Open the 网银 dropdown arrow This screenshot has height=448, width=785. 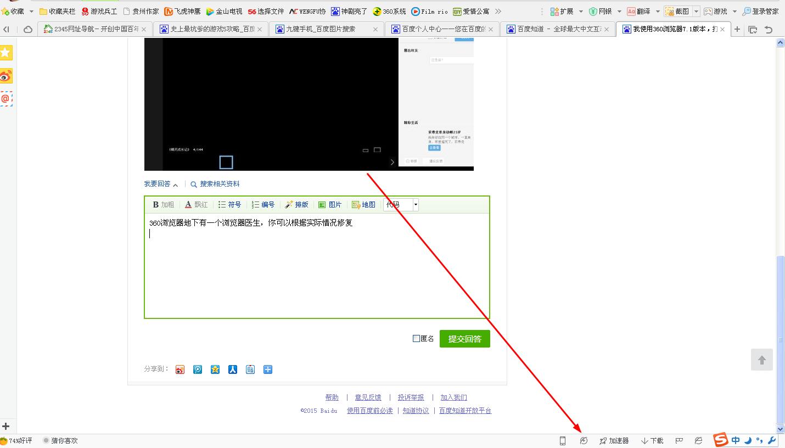(x=619, y=12)
